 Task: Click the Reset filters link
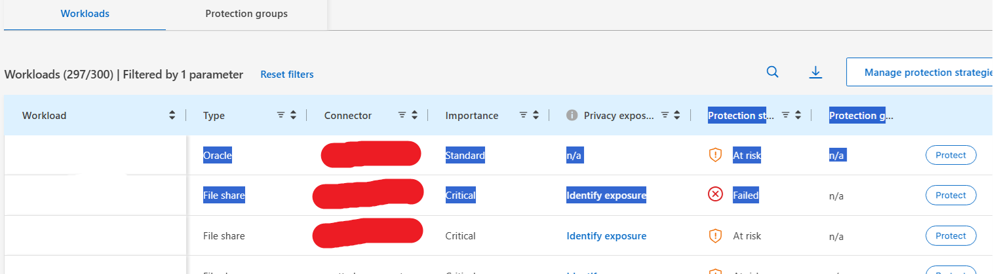click(287, 75)
